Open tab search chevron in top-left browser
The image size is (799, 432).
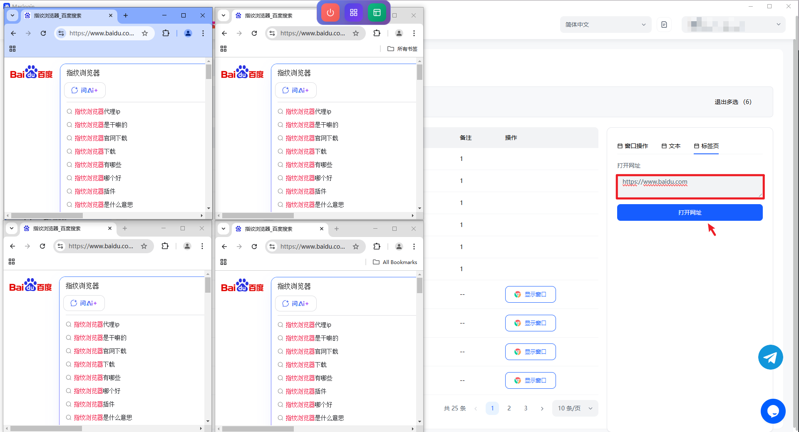pos(12,15)
